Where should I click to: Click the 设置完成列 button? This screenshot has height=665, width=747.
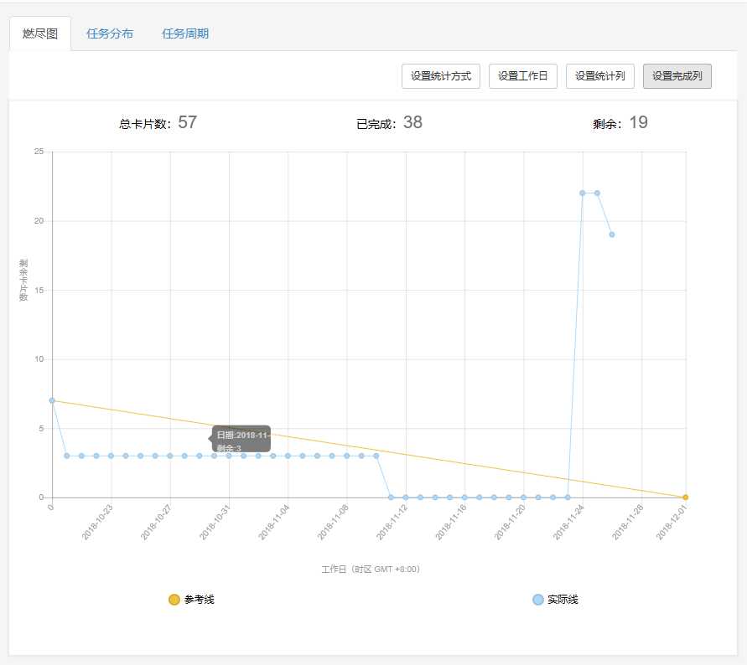tap(677, 76)
